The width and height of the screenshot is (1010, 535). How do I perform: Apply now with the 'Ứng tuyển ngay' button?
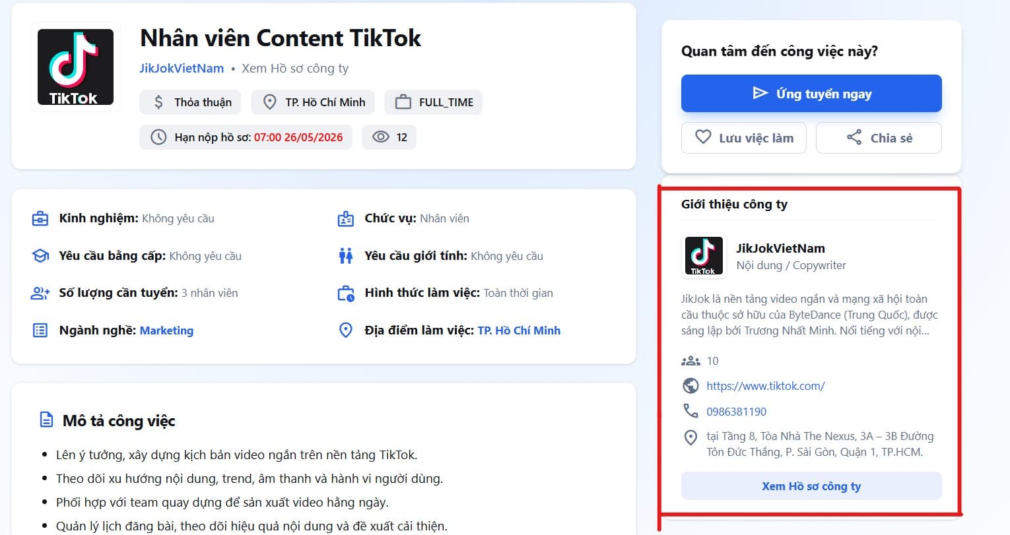coord(811,94)
